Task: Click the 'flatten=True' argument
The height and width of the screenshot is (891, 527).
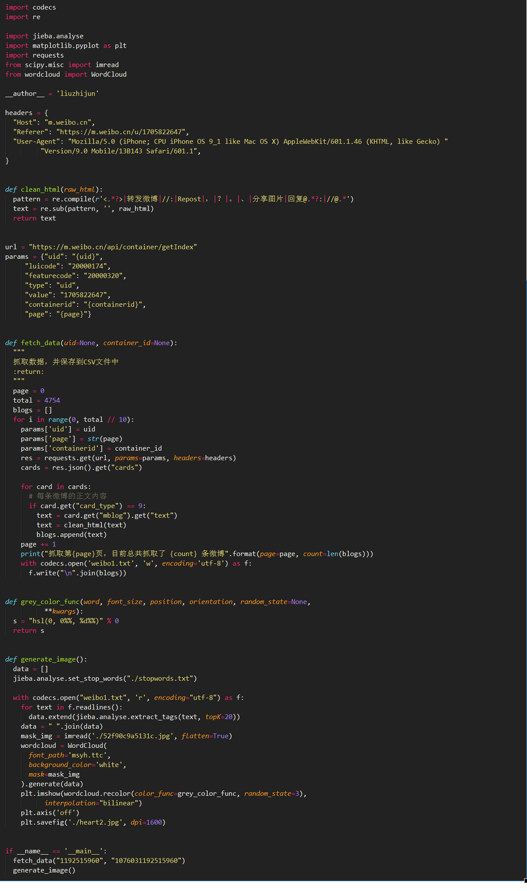Action: pos(205,736)
